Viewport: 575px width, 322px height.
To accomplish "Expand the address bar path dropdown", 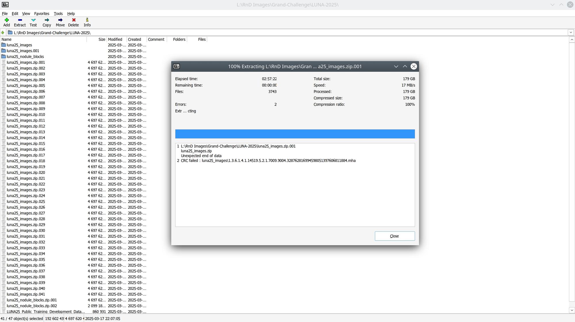I will (571, 33).
